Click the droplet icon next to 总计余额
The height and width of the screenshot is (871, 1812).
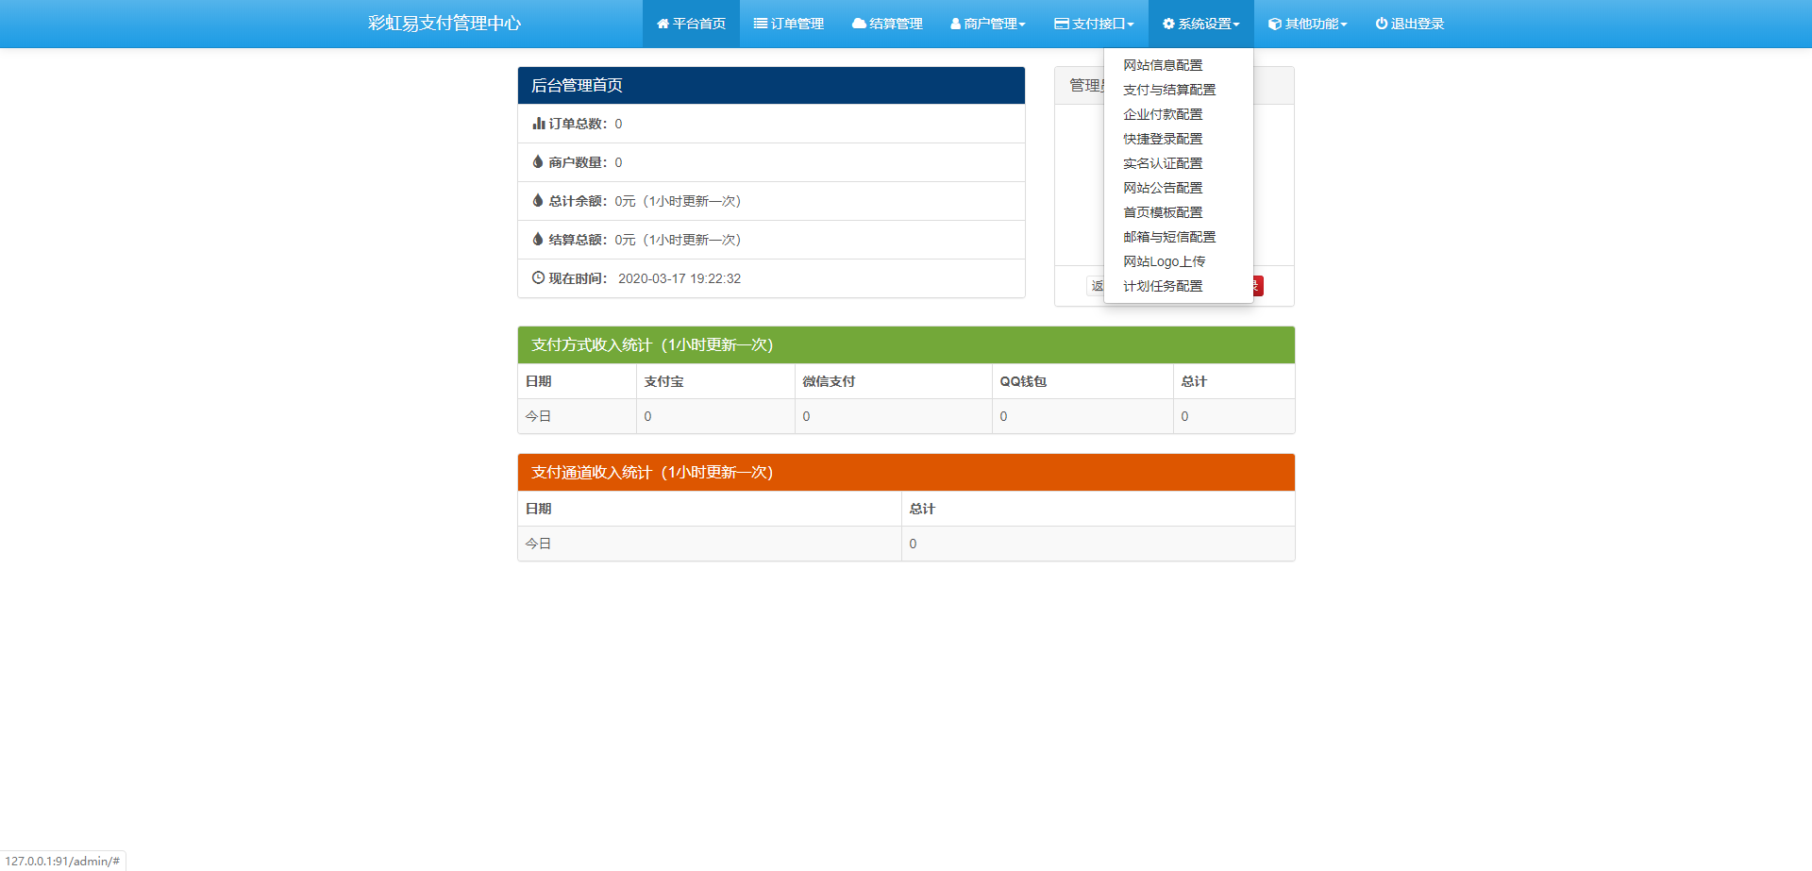click(x=537, y=200)
